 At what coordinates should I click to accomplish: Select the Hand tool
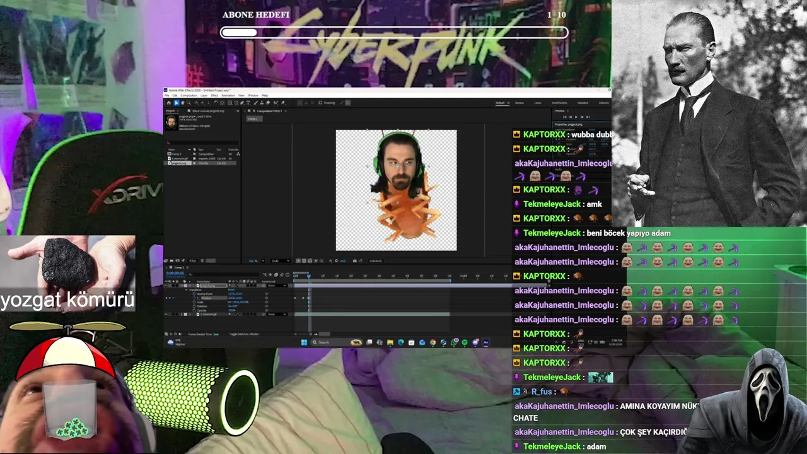[183, 103]
